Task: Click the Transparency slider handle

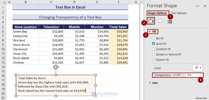Action: coord(179,75)
